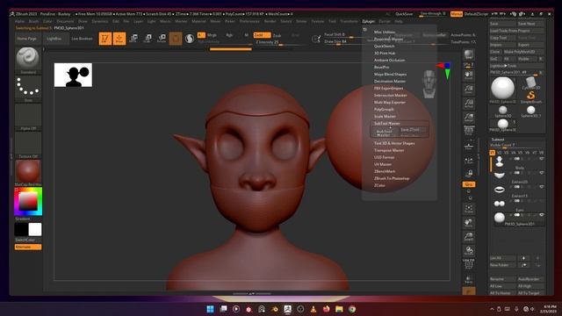
Task: Open the Dots stroke type picker
Action: coord(28,88)
